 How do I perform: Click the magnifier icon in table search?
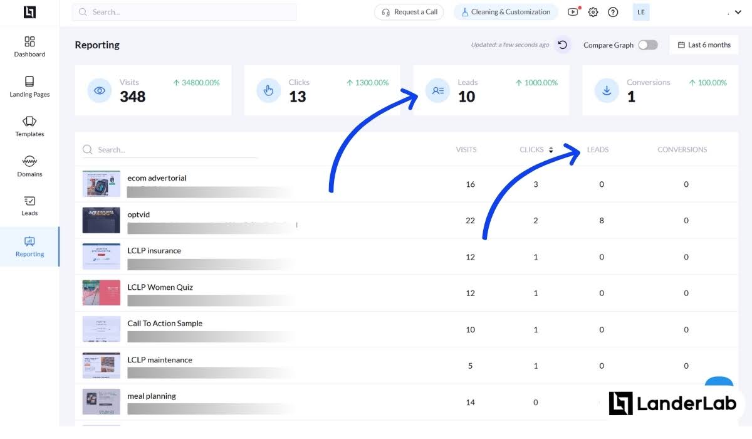pyautogui.click(x=88, y=150)
